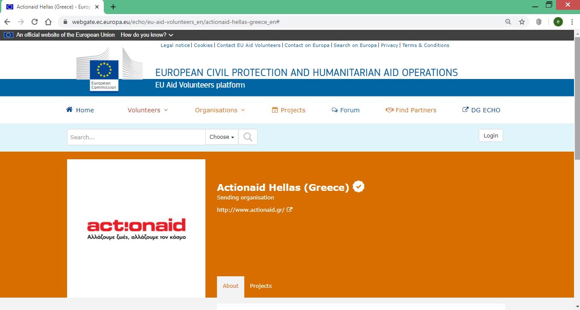Open the Choose search filter dropdown
This screenshot has width=580, height=310.
[222, 137]
